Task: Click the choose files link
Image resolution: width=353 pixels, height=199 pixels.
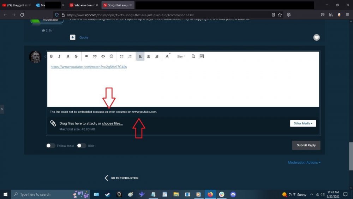Action: (112, 123)
